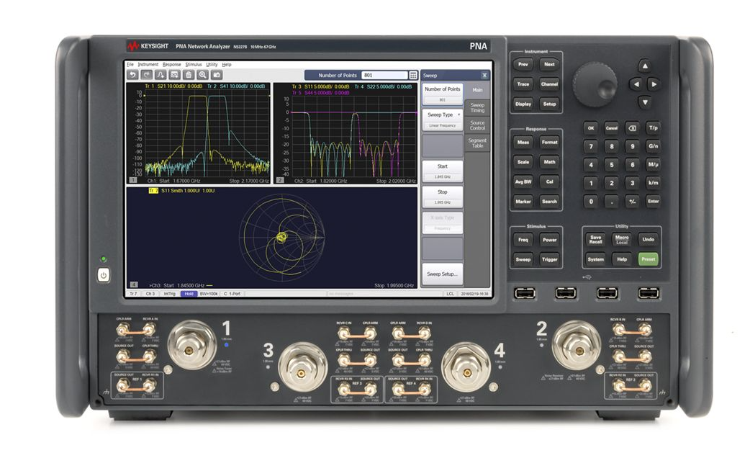Image resolution: width=750 pixels, height=458 pixels.
Task: Click the Channel key in Instrument group
Action: (x=549, y=84)
